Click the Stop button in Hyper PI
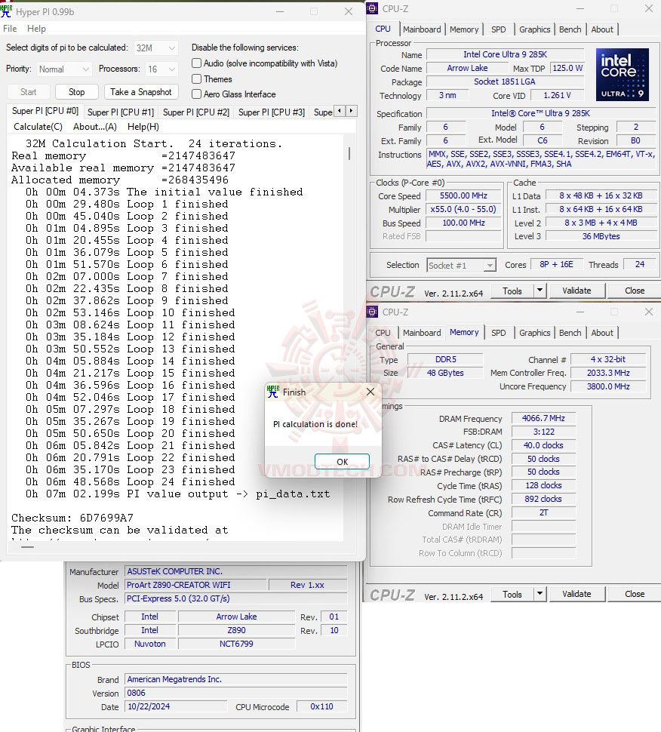This screenshot has height=732, width=661. tap(76, 92)
